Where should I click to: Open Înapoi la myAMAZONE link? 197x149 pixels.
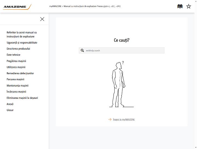coord(124,120)
